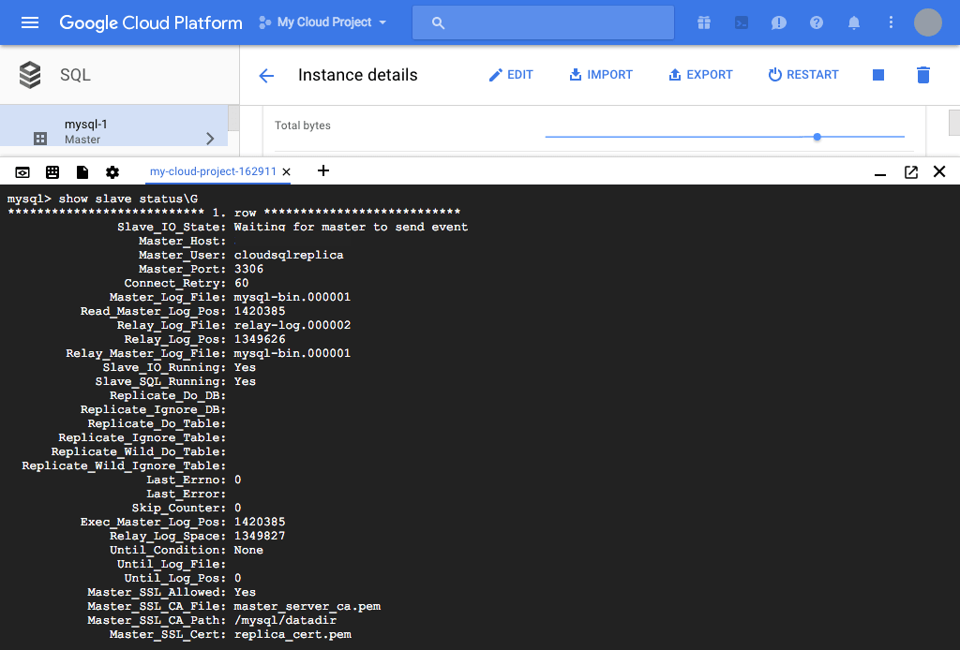960x650 pixels.
Task: Click the '/mysql/datadir' path
Action: coord(285,621)
